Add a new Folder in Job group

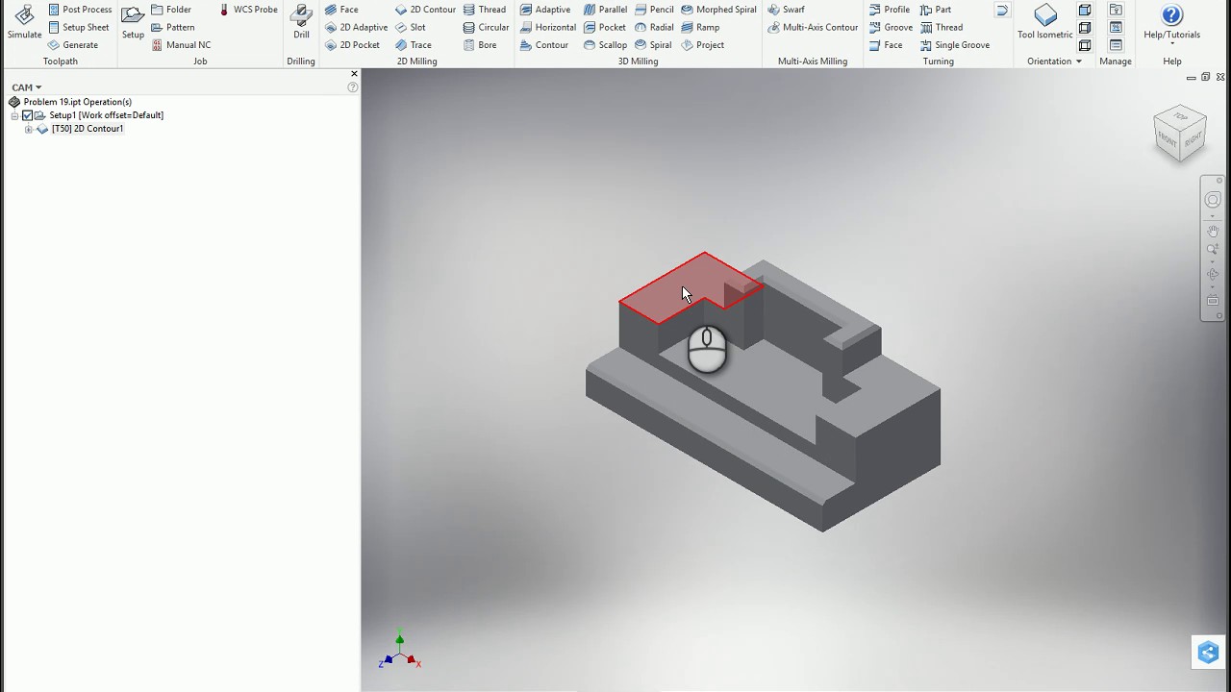(171, 10)
